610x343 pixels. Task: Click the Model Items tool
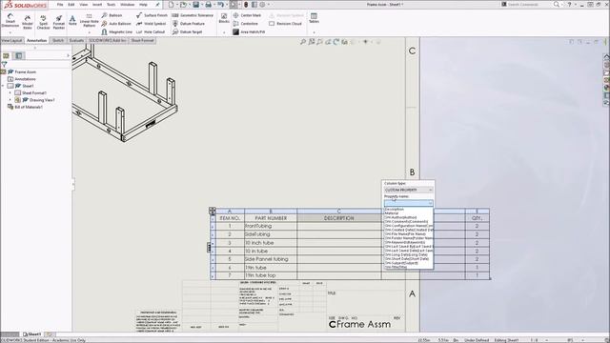(x=28, y=22)
